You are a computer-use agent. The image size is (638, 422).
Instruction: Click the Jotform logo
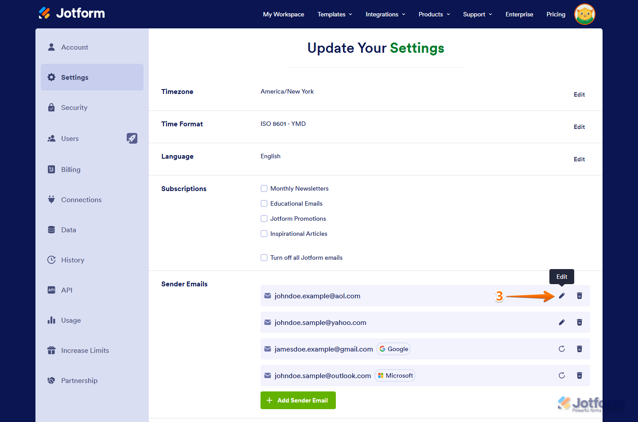tap(72, 13)
